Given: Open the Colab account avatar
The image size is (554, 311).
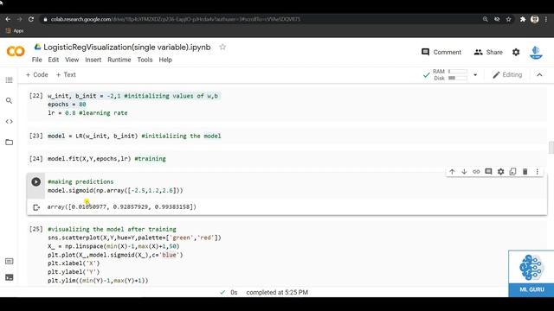Looking at the screenshot, I should [536, 52].
